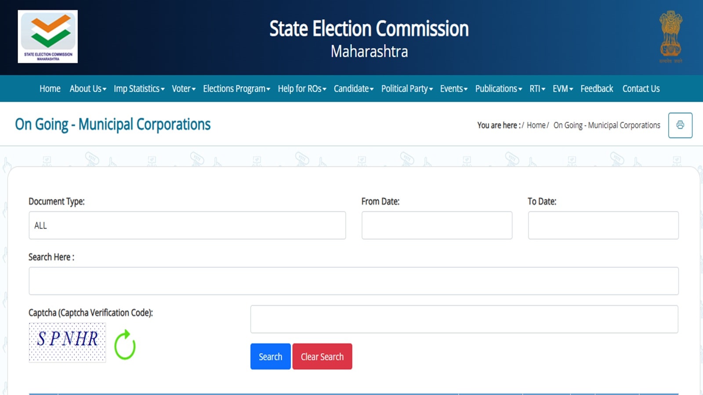Viewport: 703px width, 395px height.
Task: Click the From Date field
Action: coord(437,225)
